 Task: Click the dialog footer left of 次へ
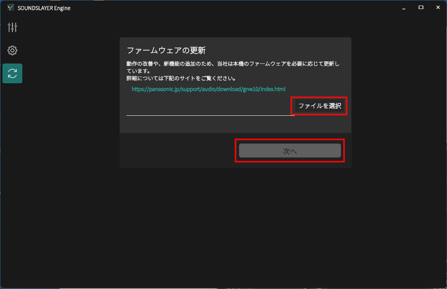point(176,151)
